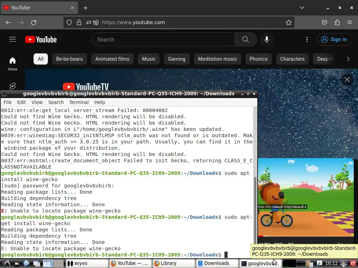
Task: Reload the YouTube page
Action: coord(34,22)
